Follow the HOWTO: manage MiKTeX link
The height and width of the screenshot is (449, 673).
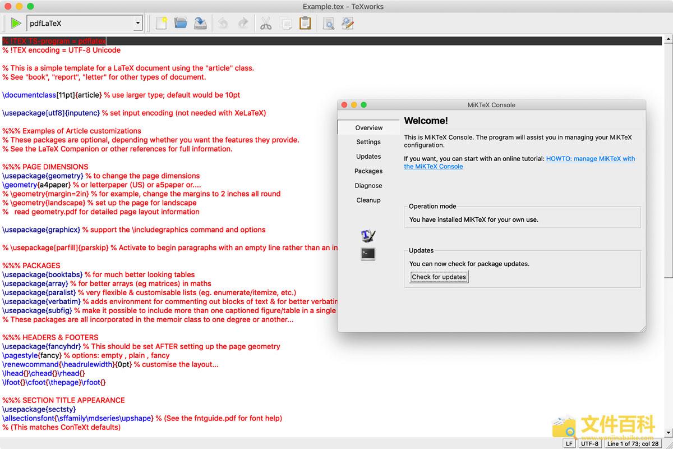point(519,163)
